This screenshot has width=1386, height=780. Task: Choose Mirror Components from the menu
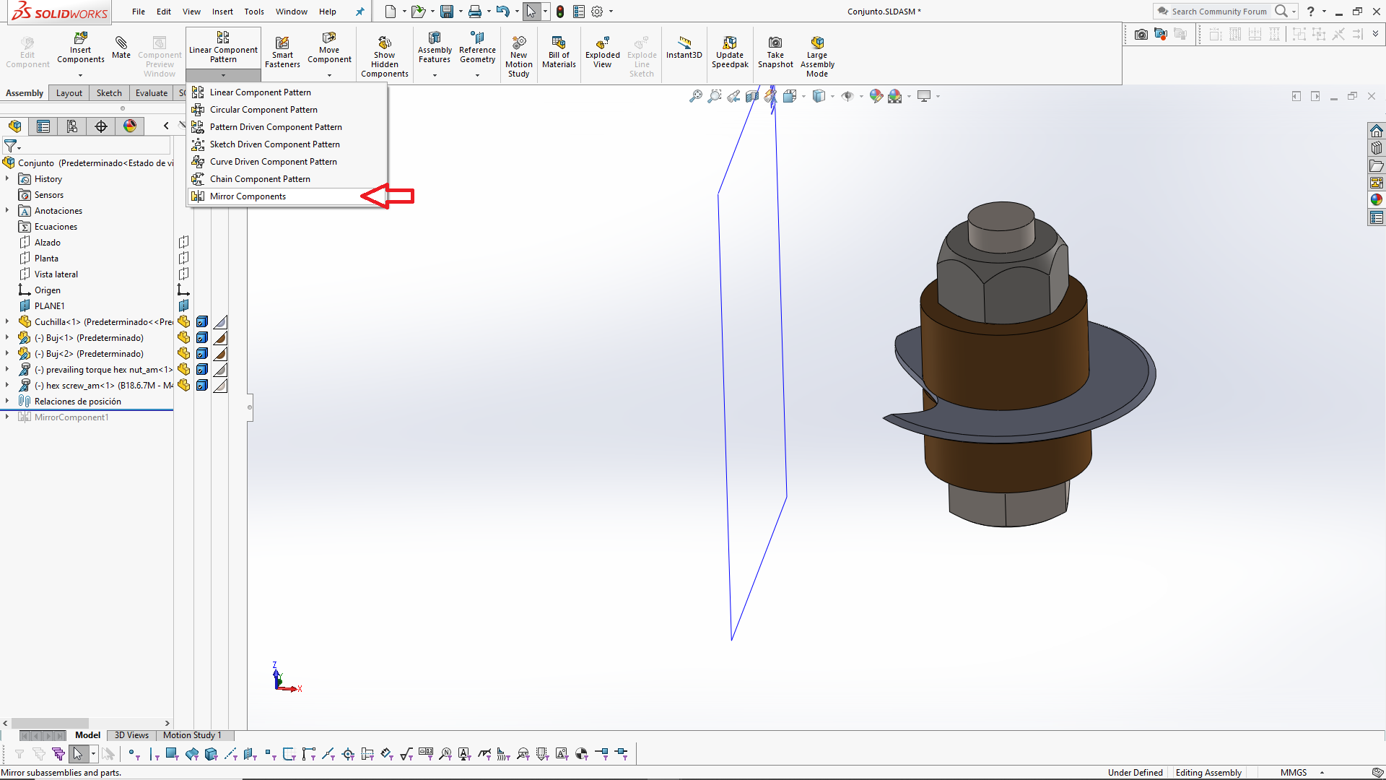click(247, 196)
